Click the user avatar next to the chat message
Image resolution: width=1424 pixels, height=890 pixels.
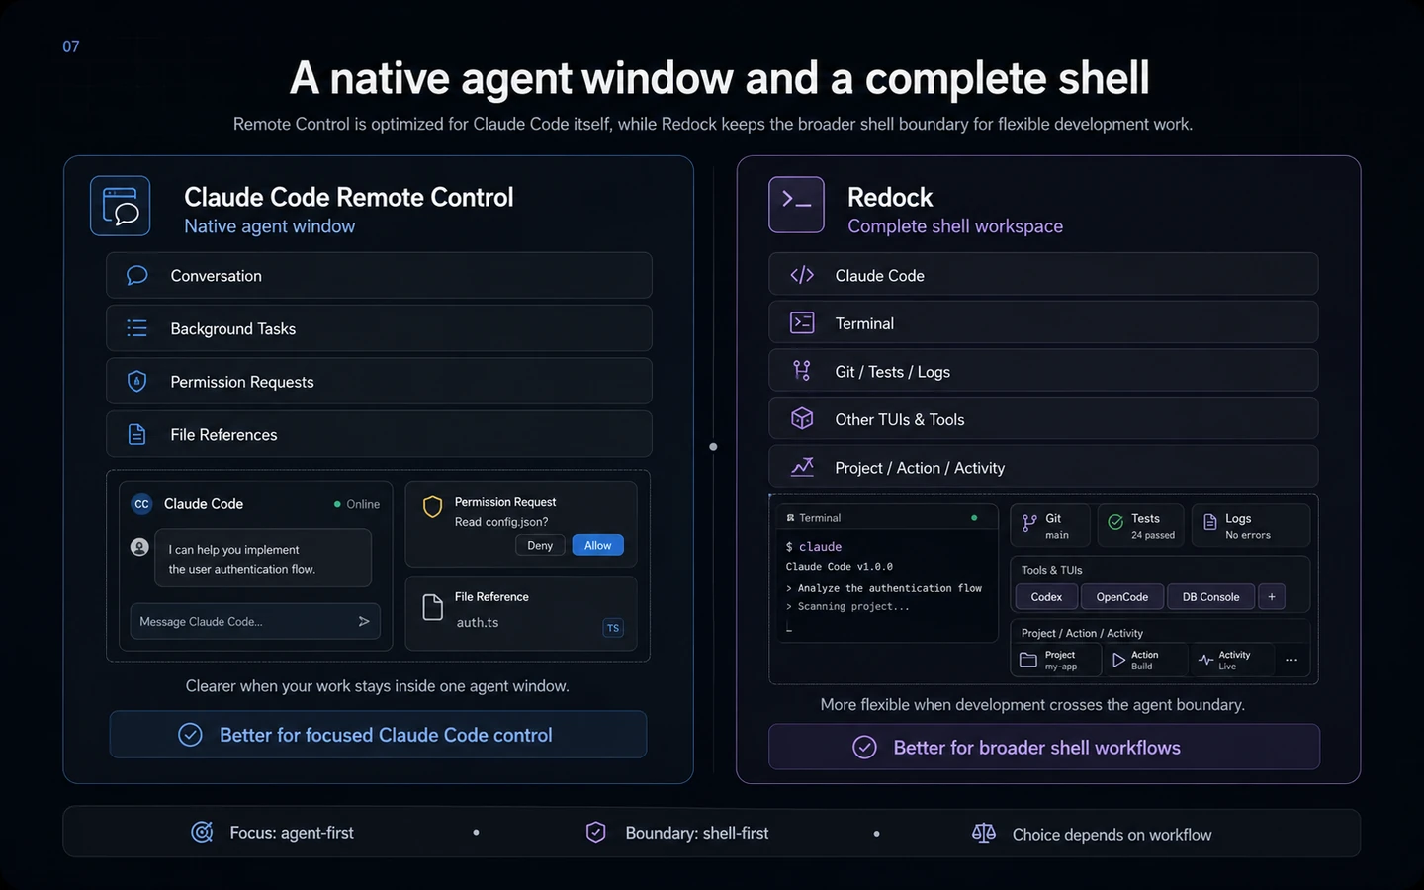[140, 547]
